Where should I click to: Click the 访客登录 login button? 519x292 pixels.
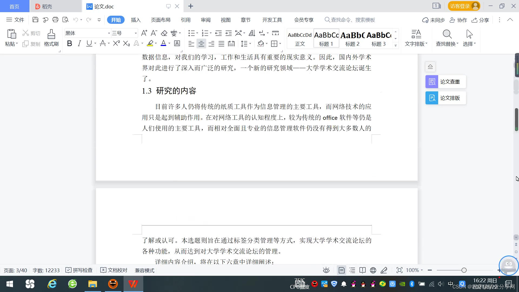(x=464, y=6)
